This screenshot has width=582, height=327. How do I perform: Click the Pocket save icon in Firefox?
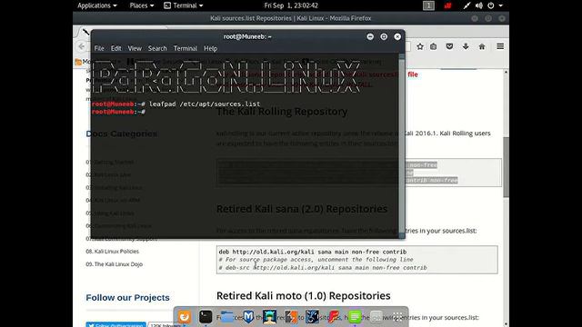449,46
